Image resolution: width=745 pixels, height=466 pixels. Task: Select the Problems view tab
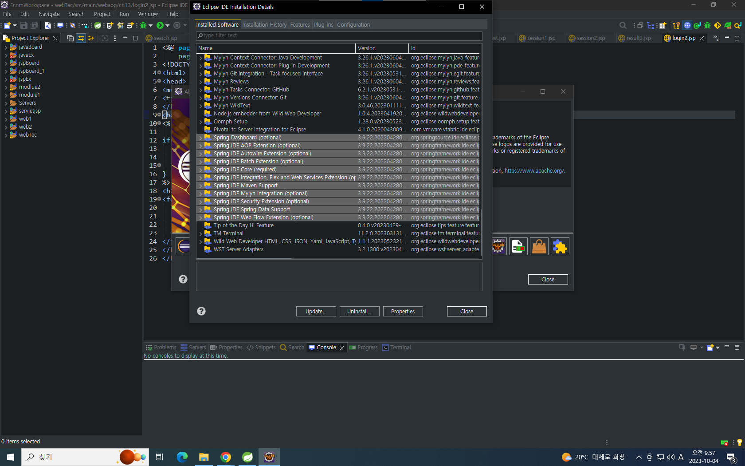[x=161, y=348]
